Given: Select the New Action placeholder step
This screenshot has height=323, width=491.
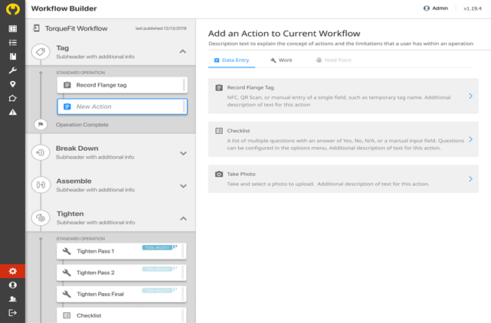Looking at the screenshot, I should click(x=122, y=106).
